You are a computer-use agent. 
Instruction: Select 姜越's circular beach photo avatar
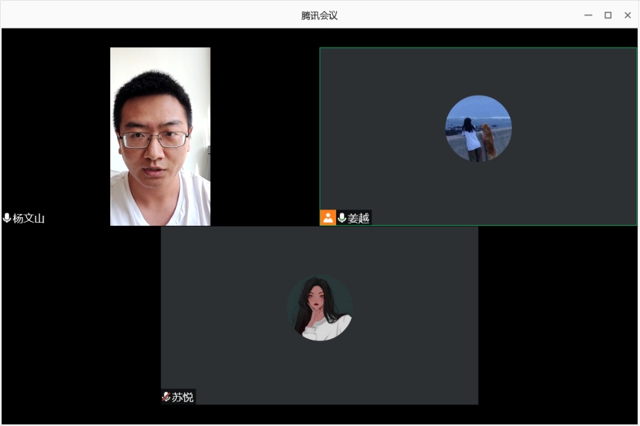[x=478, y=129]
